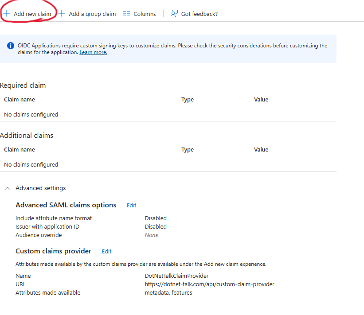Click the feedback person icon
364x315 pixels.
tap(174, 13)
